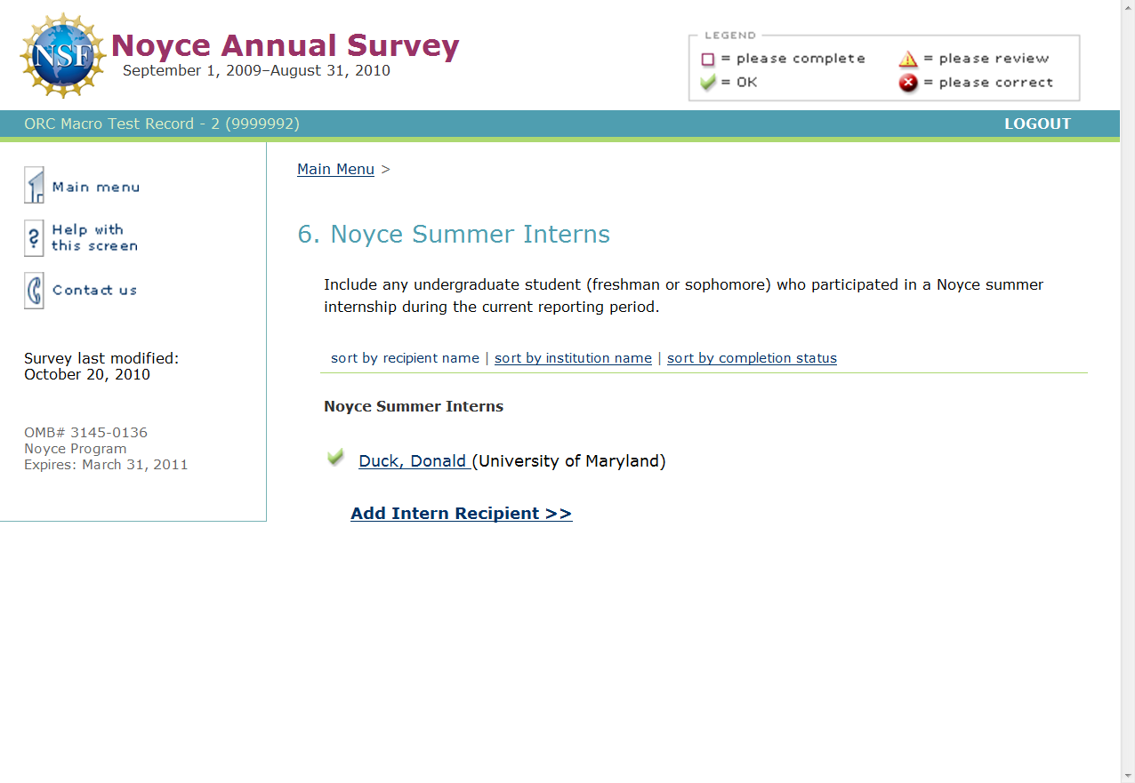
Task: Click the '(University of Maryland)' text
Action: coord(569,460)
